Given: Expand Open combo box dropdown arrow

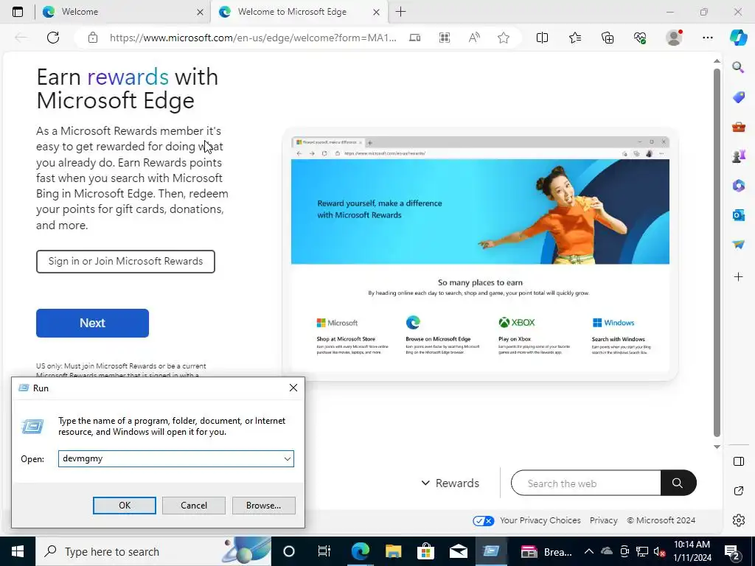Looking at the screenshot, I should coord(288,458).
